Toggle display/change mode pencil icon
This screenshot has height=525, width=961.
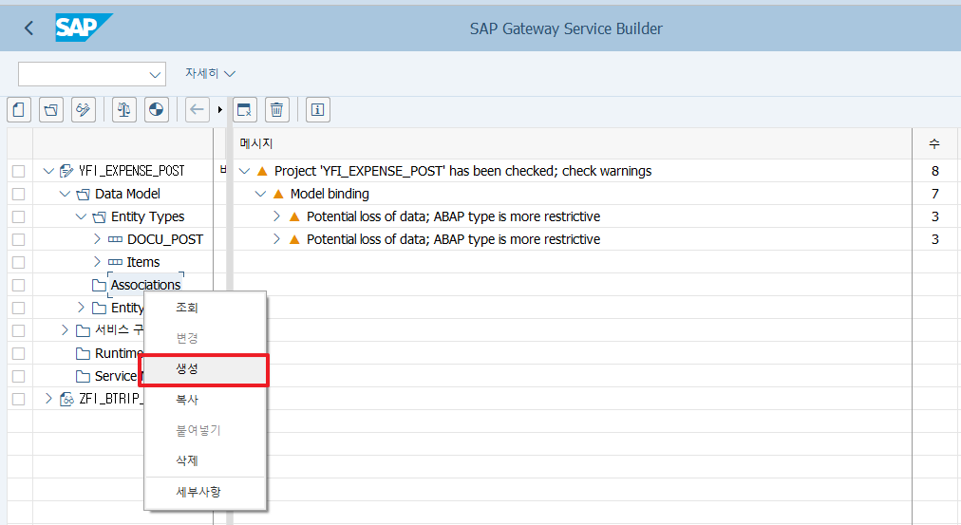tap(84, 110)
